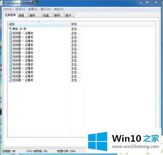The width and height of the screenshot is (163, 155).
Task: Switch to the 应用程序 tab
Action: [10, 15]
